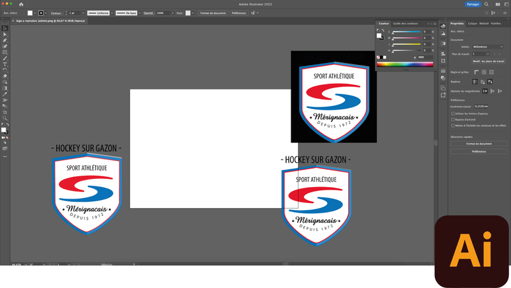Switch to the Bibliothèques tab
511x288 pixels.
point(484,24)
